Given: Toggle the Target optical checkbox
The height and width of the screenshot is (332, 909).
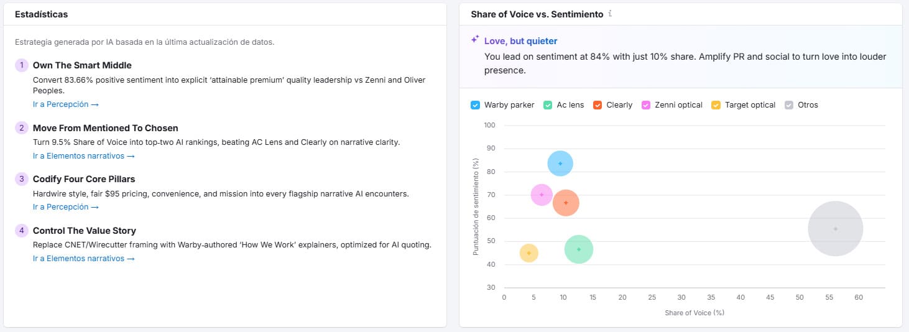Looking at the screenshot, I should point(716,105).
